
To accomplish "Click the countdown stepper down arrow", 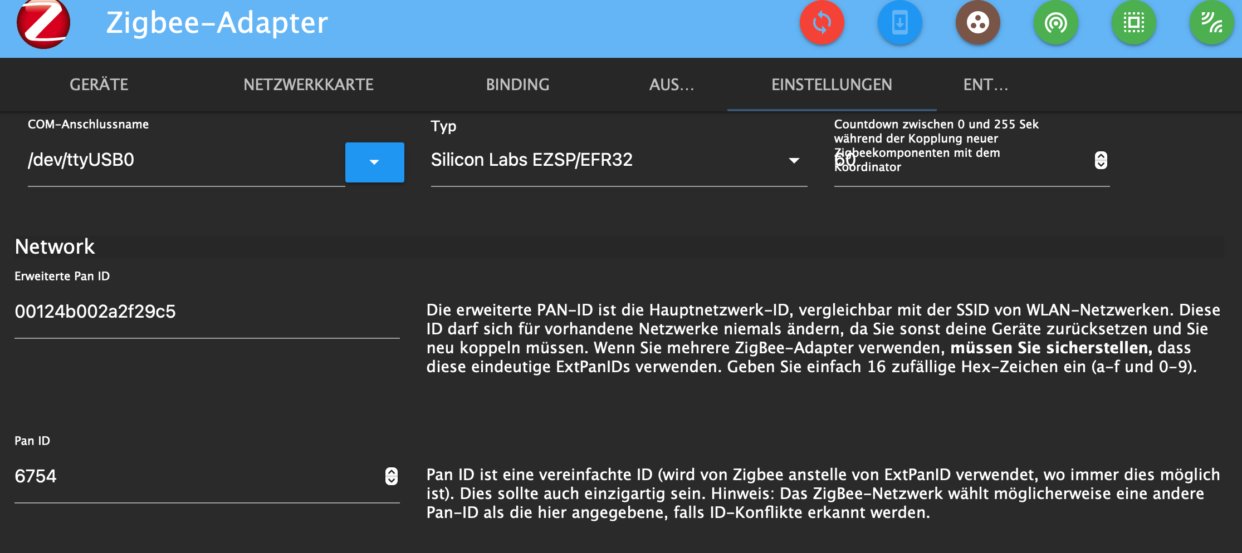I will click(x=1101, y=164).
